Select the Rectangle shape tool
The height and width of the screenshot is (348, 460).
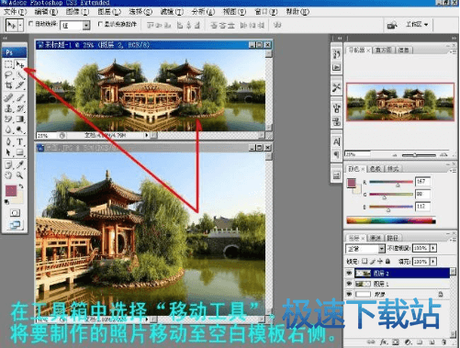click(x=20, y=152)
